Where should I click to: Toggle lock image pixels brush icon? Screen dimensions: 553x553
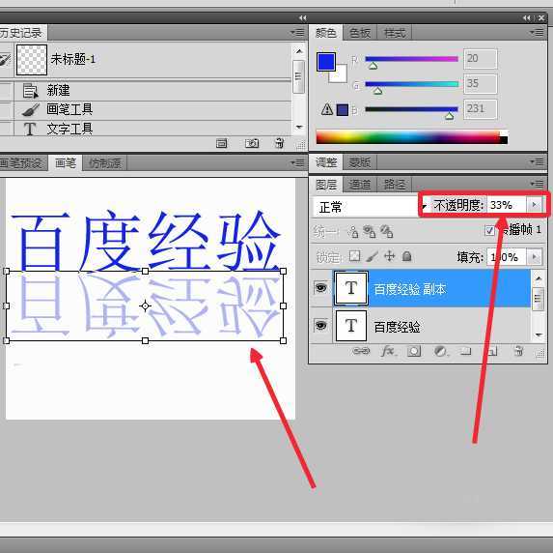pos(373,256)
